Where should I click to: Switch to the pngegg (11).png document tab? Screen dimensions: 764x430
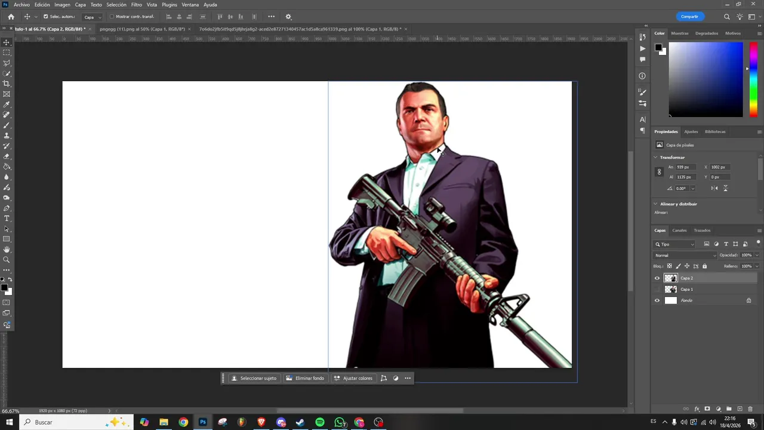(143, 29)
